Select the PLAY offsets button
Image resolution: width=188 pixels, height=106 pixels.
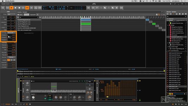click(x=50, y=96)
